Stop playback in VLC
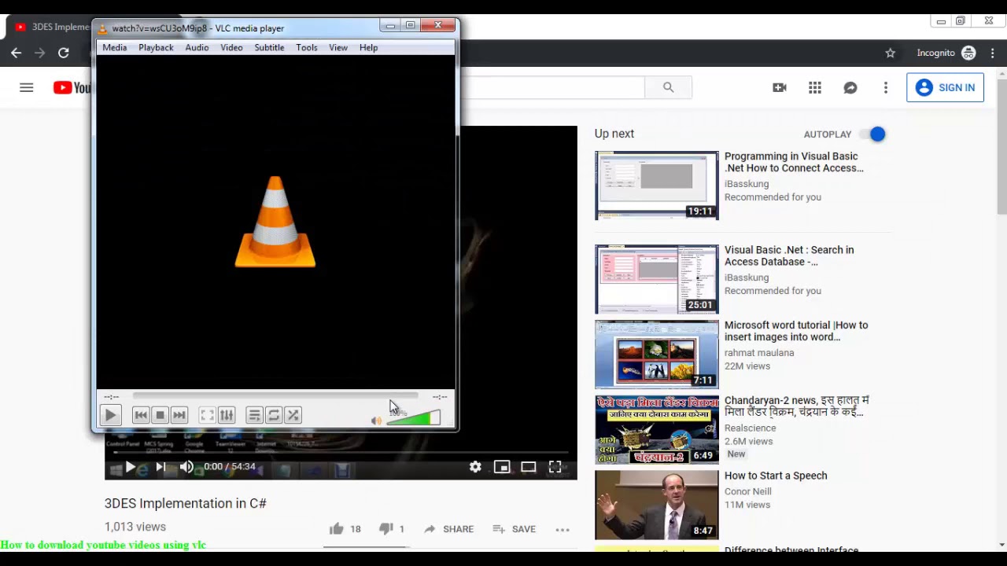 (x=160, y=415)
